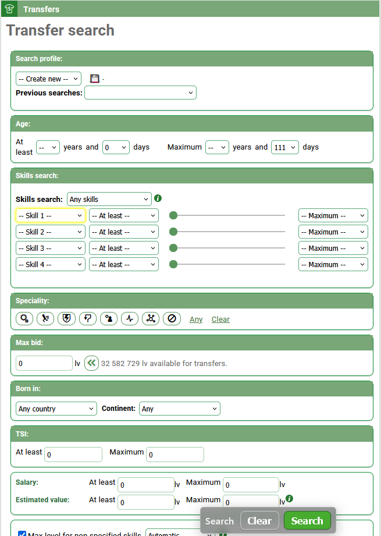This screenshot has width=381, height=536.
Task: Open the Maximum dropdown for Skill 1
Action: (x=333, y=215)
